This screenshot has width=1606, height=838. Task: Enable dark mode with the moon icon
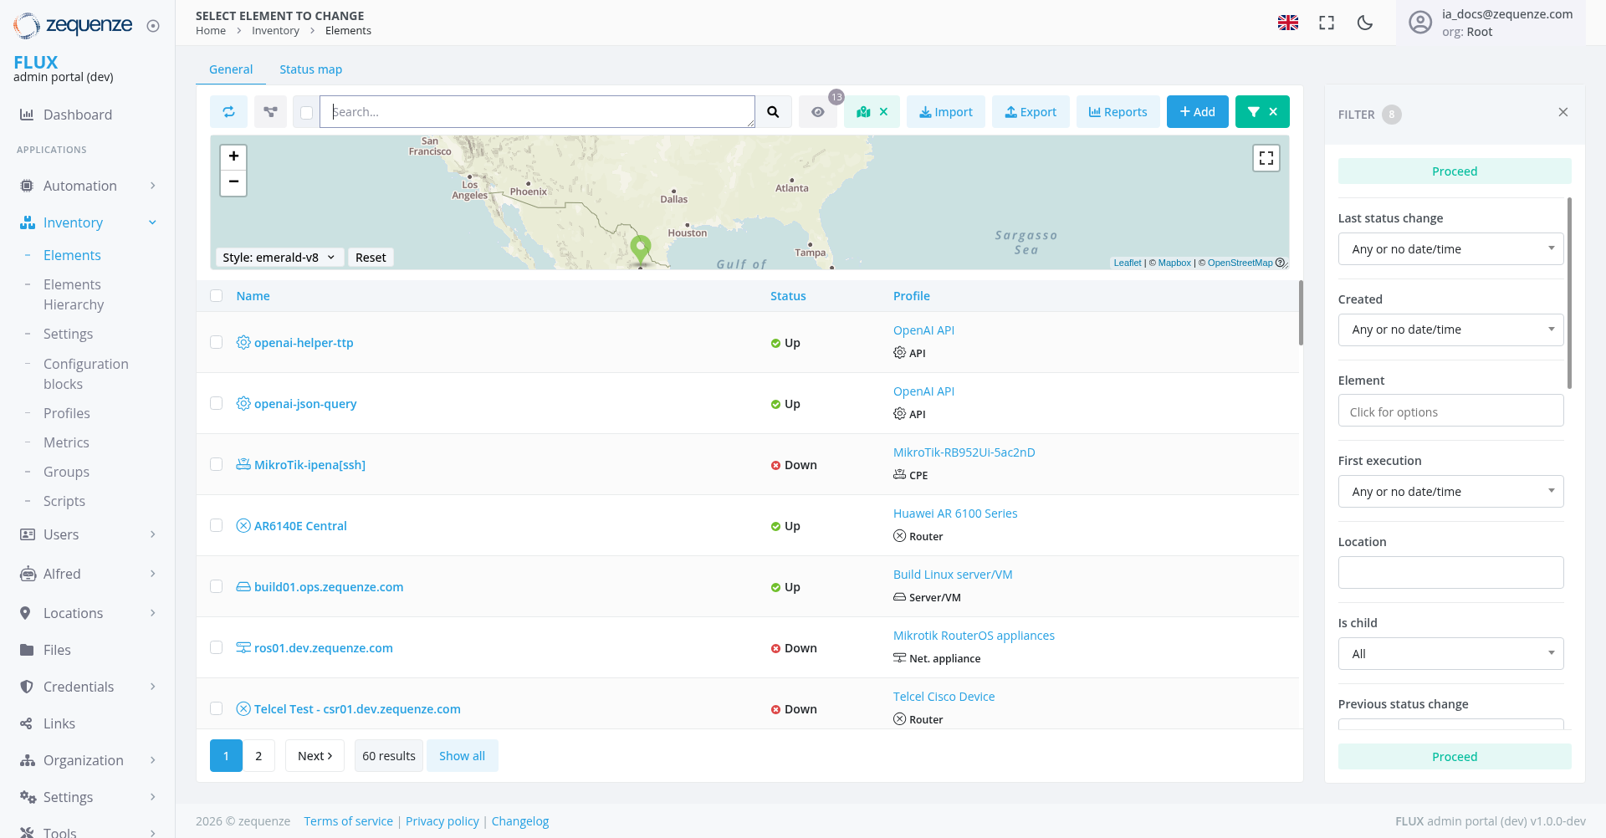coord(1365,23)
